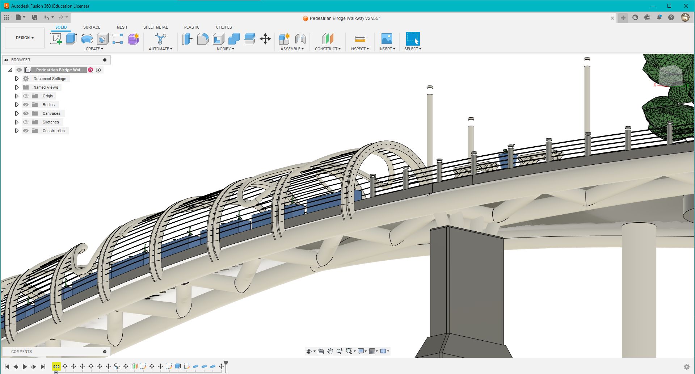Toggle visibility of the Bodies folder
Image resolution: width=695 pixels, height=374 pixels.
coord(26,105)
